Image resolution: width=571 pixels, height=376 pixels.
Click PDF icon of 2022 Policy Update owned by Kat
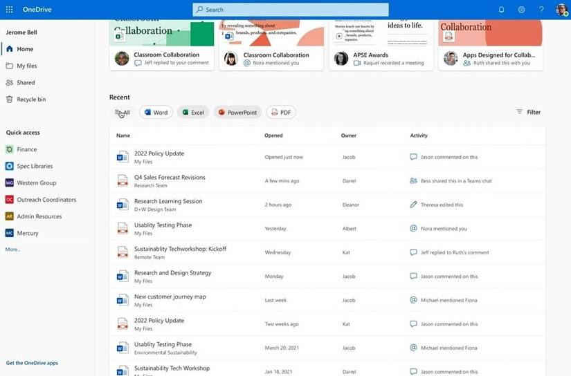pyautogui.click(x=123, y=323)
